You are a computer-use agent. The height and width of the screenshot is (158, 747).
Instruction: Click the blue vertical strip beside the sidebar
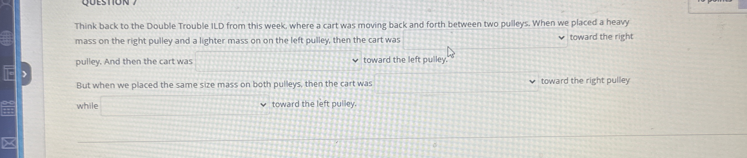click(18, 79)
